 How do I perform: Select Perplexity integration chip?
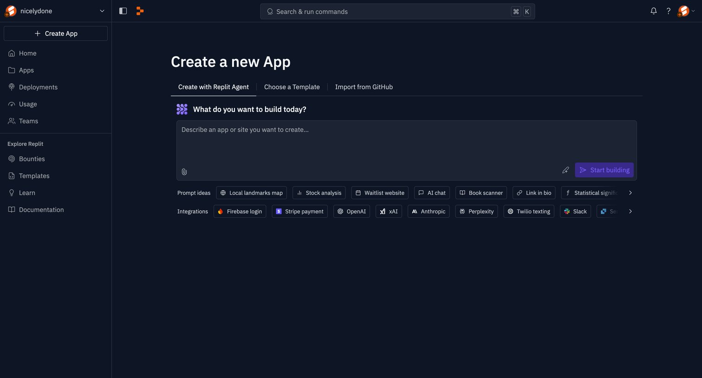pyautogui.click(x=476, y=211)
